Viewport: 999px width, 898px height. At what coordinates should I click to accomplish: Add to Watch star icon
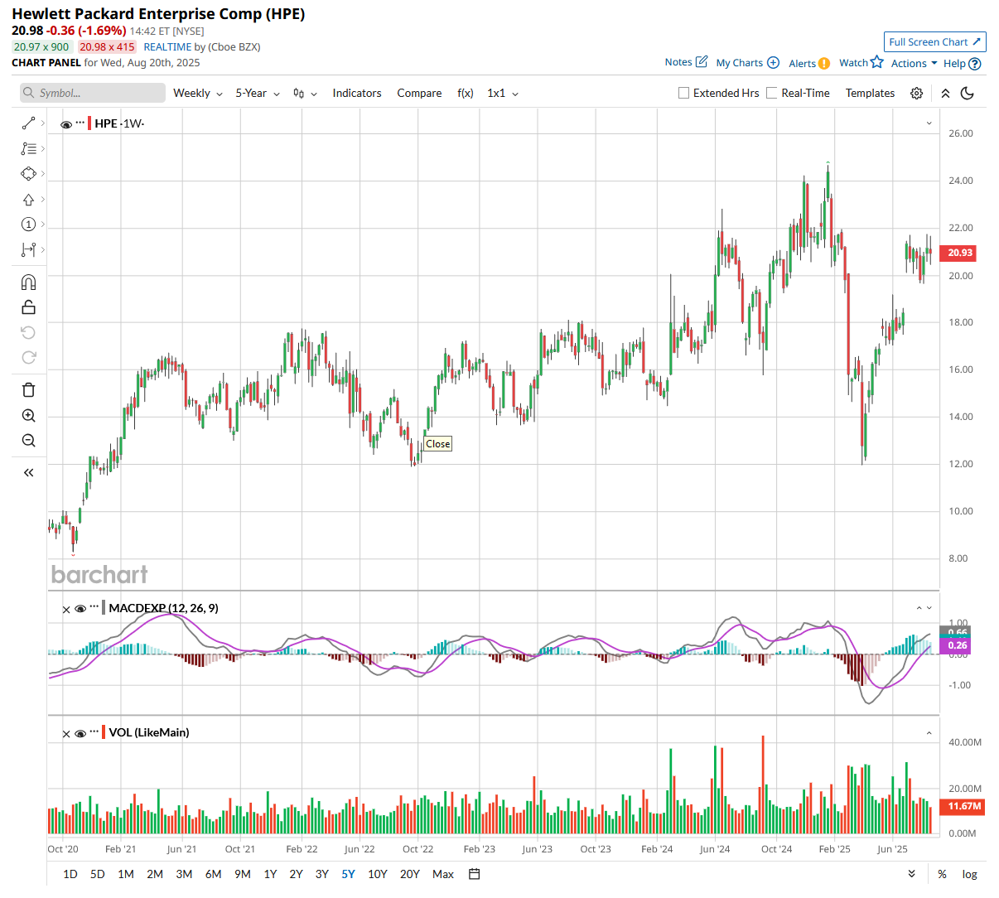point(877,62)
